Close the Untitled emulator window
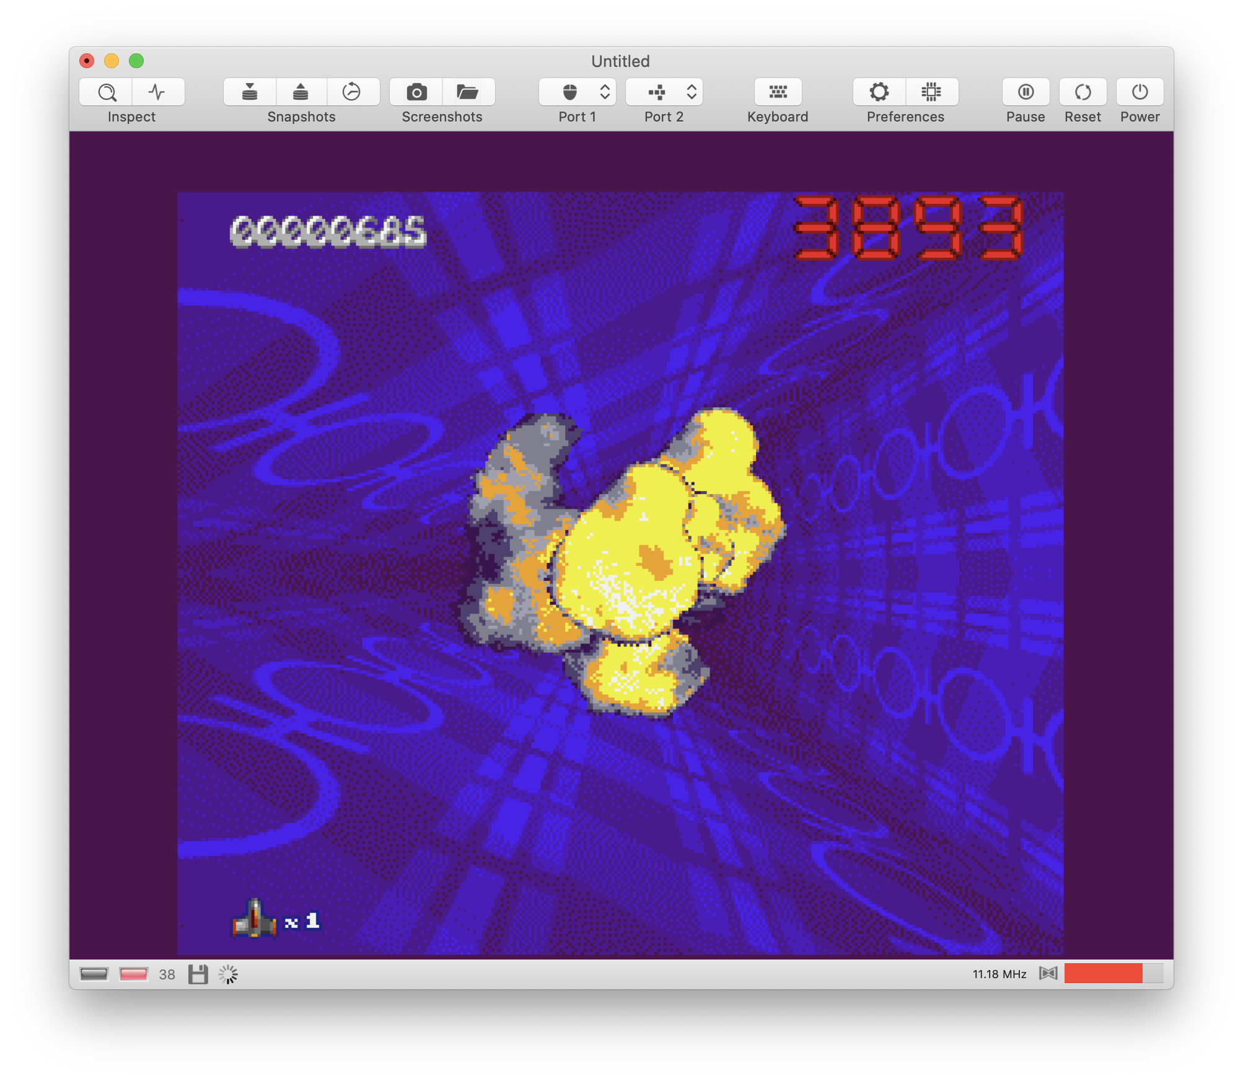The height and width of the screenshot is (1081, 1243). (x=87, y=61)
